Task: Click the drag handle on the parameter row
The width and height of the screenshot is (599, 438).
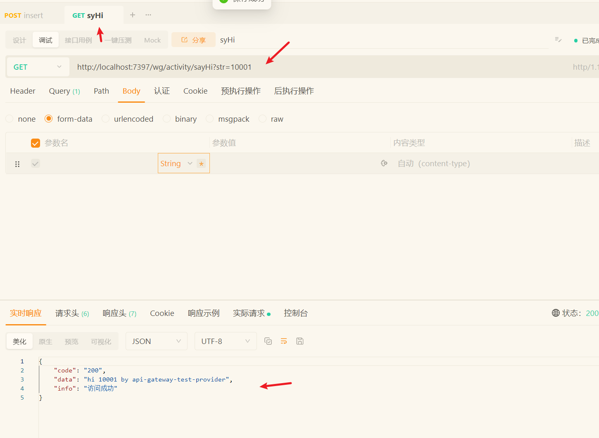Action: pos(17,164)
